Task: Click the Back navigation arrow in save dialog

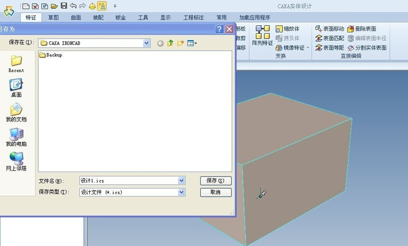Action: click(x=160, y=43)
